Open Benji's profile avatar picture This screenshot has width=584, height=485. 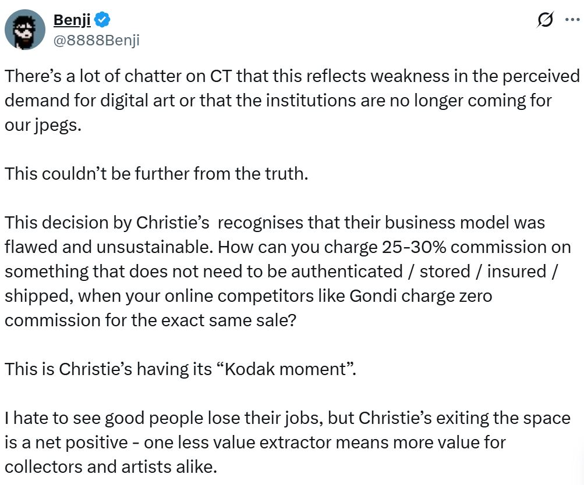25,30
